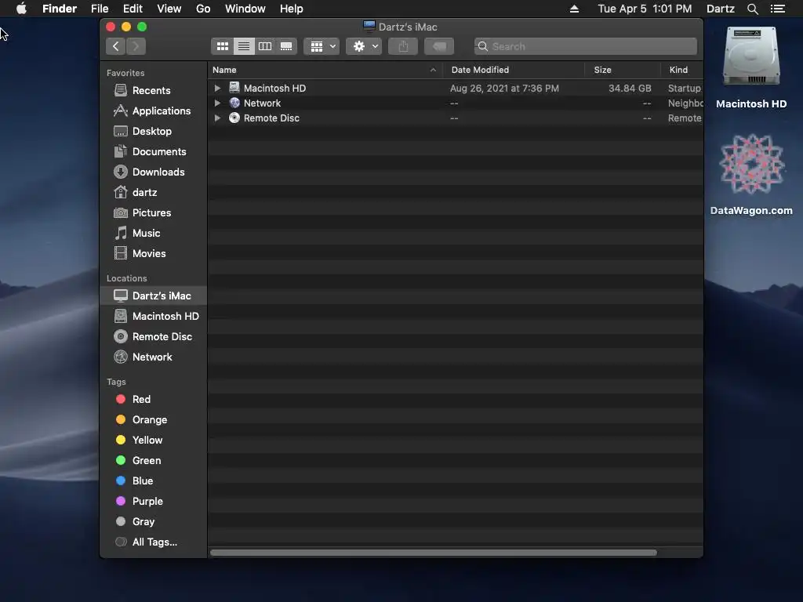This screenshot has height=602, width=803.
Task: Filter by the Red tag
Action: pos(153,399)
